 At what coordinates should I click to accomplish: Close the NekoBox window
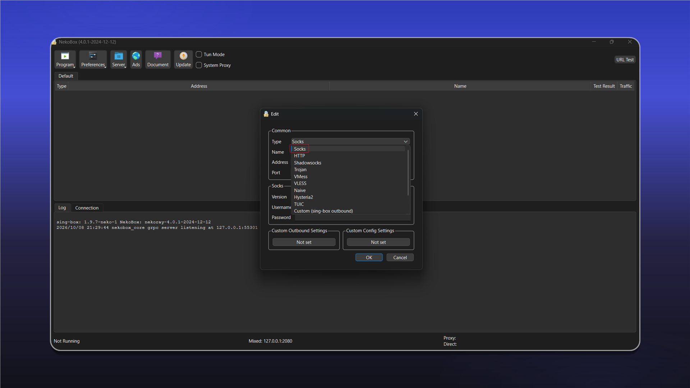[x=630, y=42]
